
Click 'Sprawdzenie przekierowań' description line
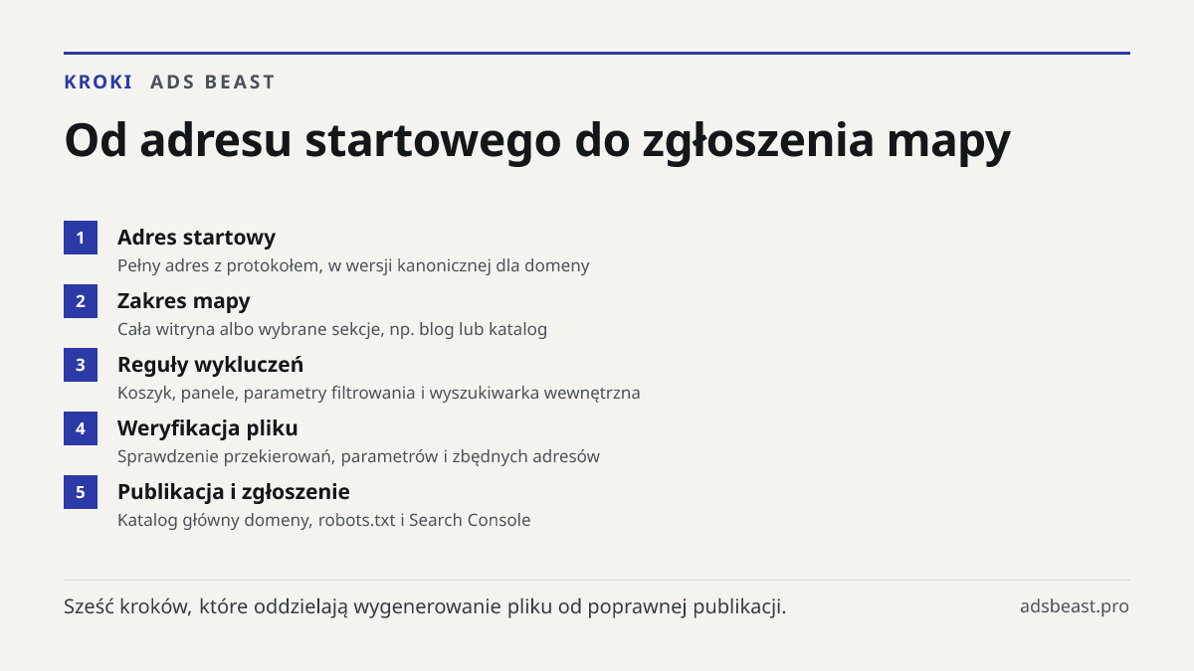(358, 456)
